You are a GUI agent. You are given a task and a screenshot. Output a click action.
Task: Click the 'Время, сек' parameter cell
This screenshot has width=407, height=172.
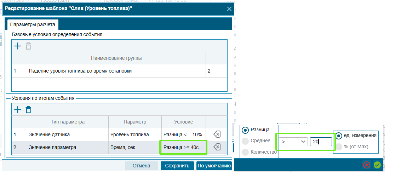135,147
